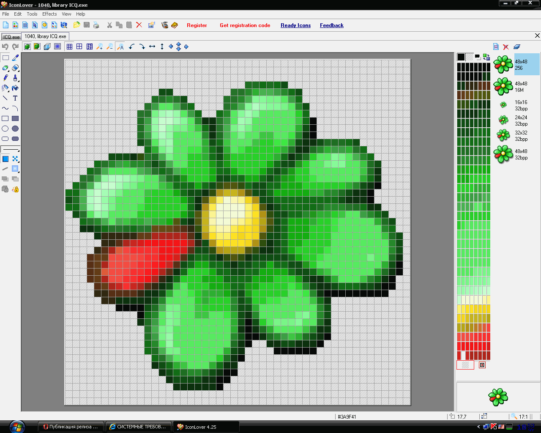Screen dimensions: 541x433
Task: Click the undo arrow icon
Action: pyautogui.click(x=5, y=47)
